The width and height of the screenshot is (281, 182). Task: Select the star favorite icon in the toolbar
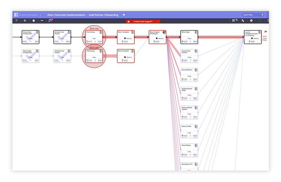tap(25, 20)
